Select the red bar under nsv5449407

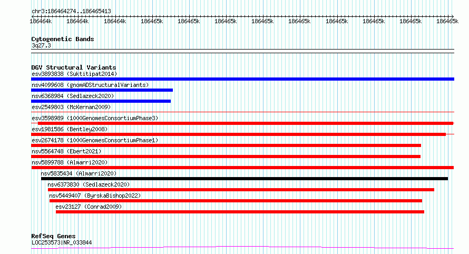click(x=236, y=201)
